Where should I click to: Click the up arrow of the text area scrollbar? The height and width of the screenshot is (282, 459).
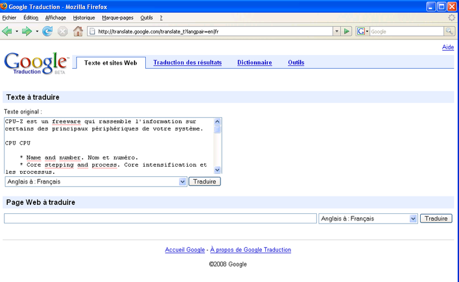[x=217, y=121]
